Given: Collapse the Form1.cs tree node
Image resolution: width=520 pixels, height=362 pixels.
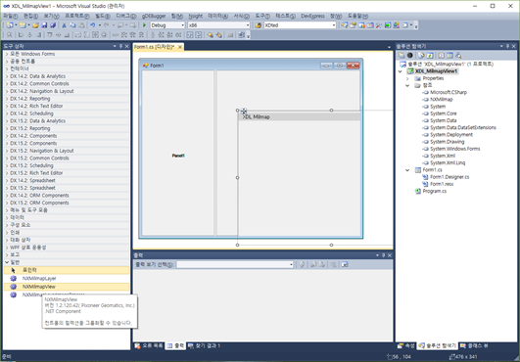Looking at the screenshot, I should click(407, 170).
